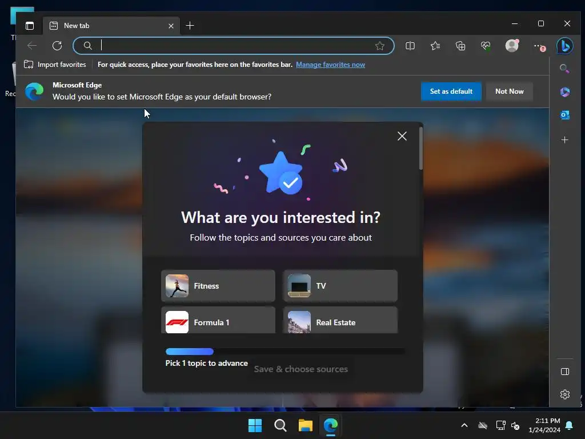Open Browser essentials heart icon
The height and width of the screenshot is (439, 585).
click(x=486, y=46)
